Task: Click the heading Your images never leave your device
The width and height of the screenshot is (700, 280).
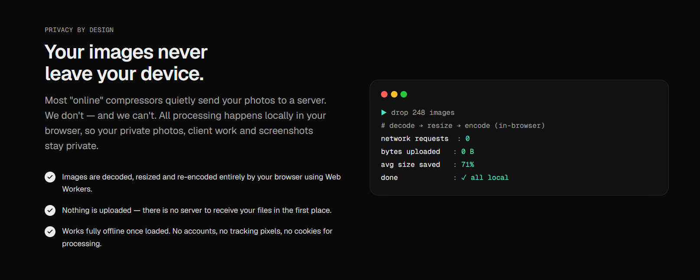Action: coord(126,63)
